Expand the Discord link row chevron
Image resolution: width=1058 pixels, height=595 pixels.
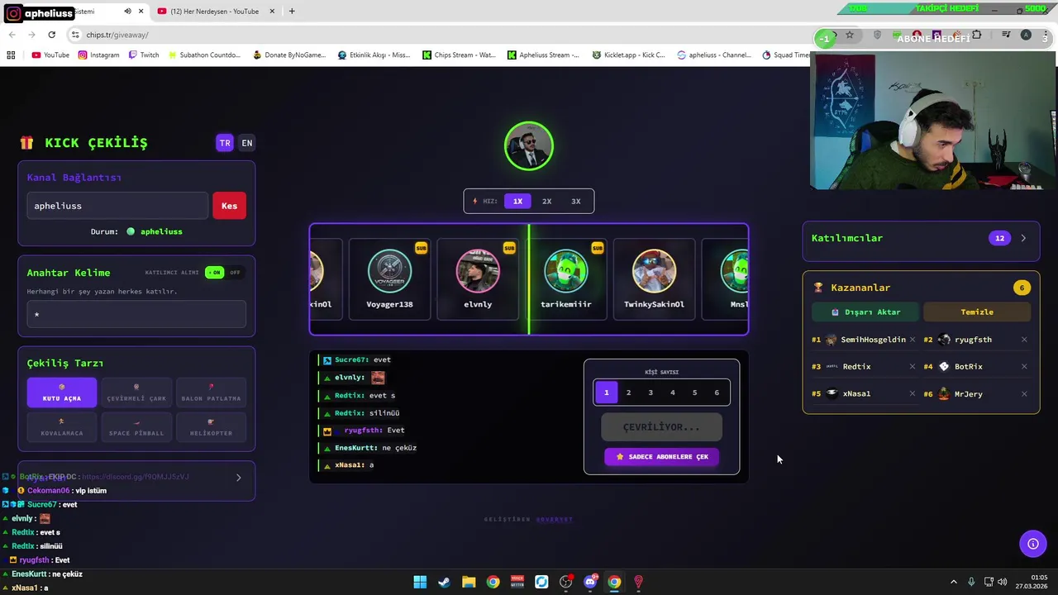tap(239, 478)
